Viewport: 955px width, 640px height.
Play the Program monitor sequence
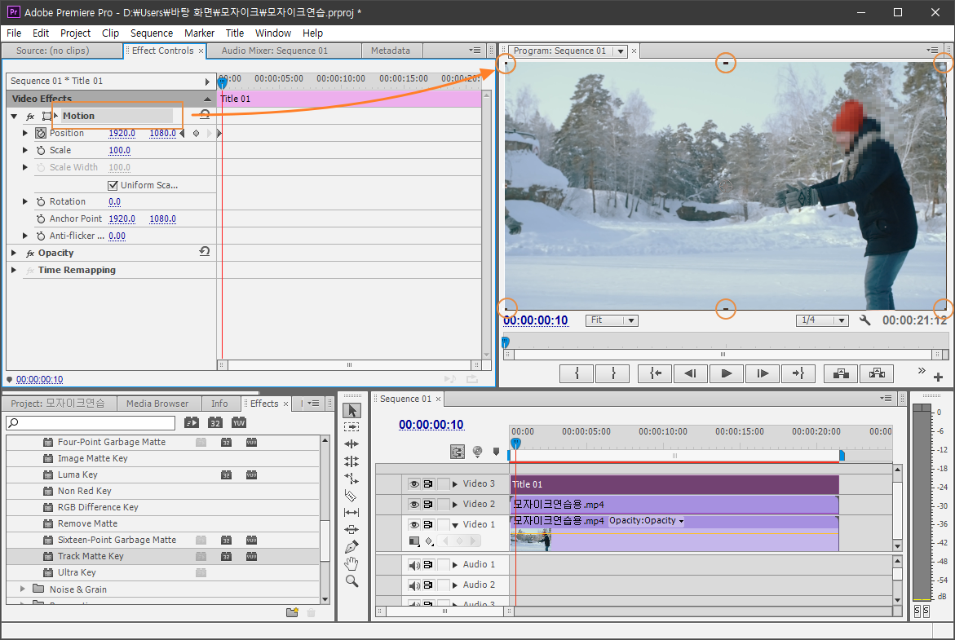click(727, 373)
